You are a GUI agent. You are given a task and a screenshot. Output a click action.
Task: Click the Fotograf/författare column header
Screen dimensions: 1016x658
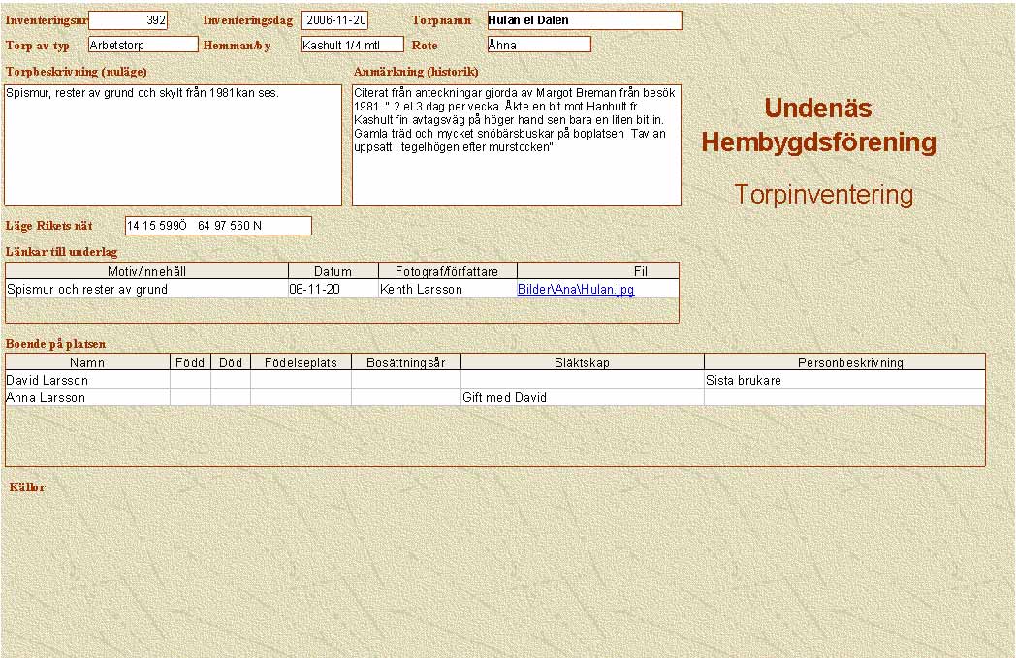[x=447, y=271]
